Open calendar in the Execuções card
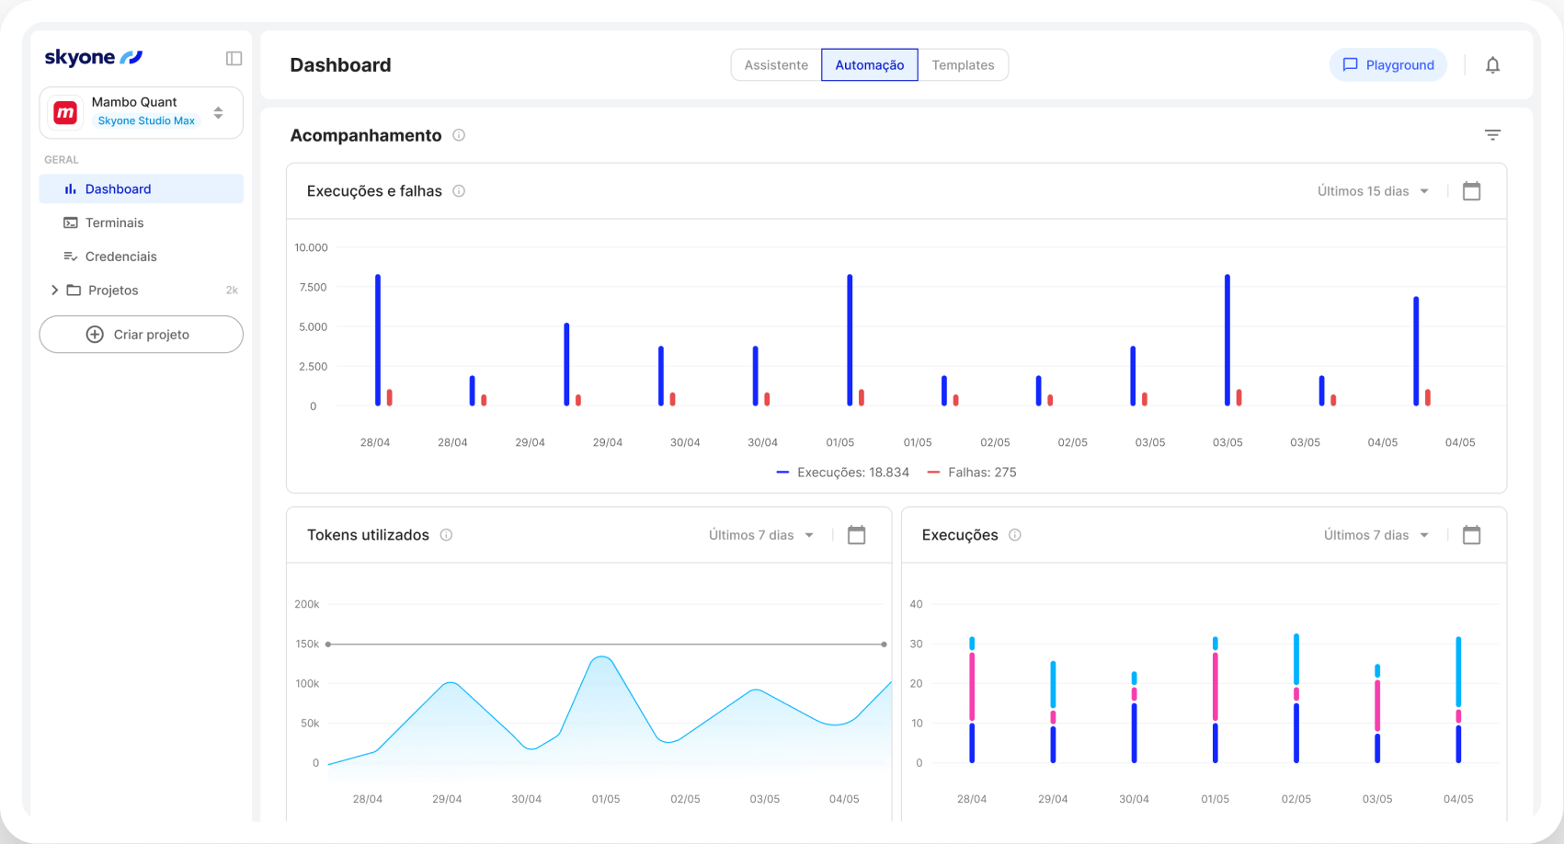 tap(1471, 535)
